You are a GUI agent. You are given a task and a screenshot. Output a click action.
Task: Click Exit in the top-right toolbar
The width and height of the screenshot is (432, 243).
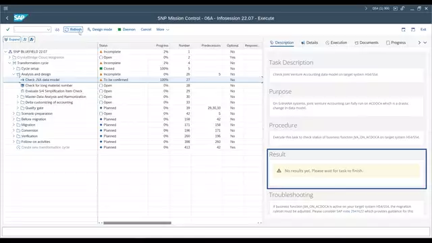(x=423, y=30)
